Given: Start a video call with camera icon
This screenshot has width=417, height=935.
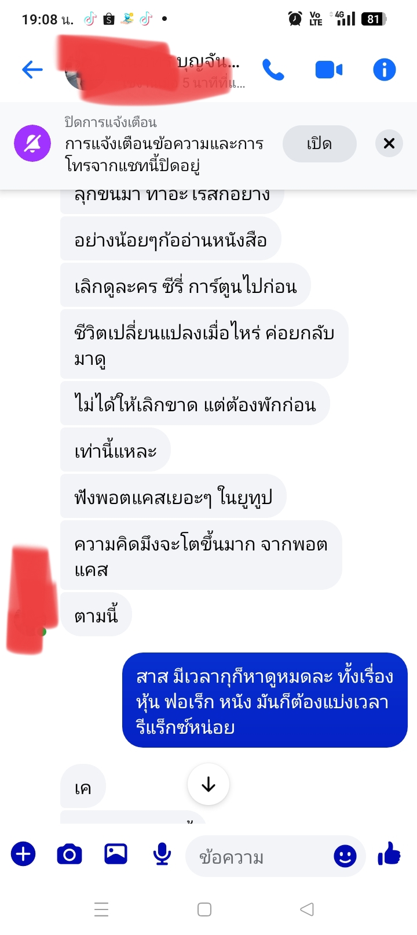Looking at the screenshot, I should pos(329,70).
